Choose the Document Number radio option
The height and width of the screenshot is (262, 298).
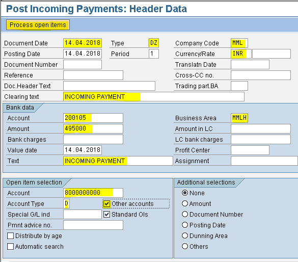(185, 214)
